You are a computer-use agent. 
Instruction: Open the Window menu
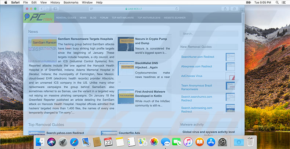coord(87,3)
